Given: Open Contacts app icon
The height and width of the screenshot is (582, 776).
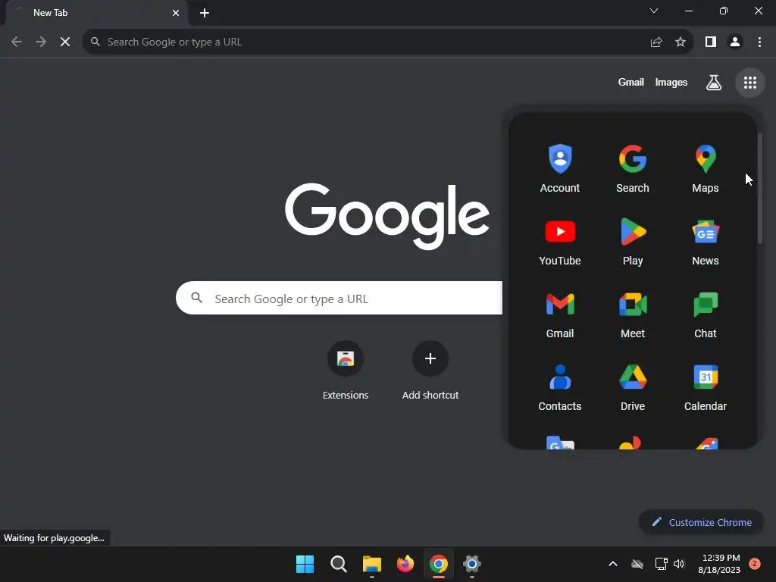Looking at the screenshot, I should point(560,386).
